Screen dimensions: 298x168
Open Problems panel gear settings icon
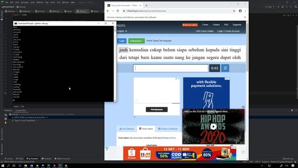(292, 110)
